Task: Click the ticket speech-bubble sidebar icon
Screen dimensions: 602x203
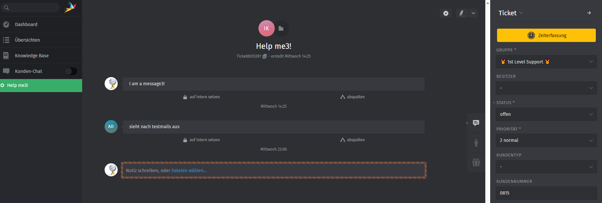Action: pos(476,123)
